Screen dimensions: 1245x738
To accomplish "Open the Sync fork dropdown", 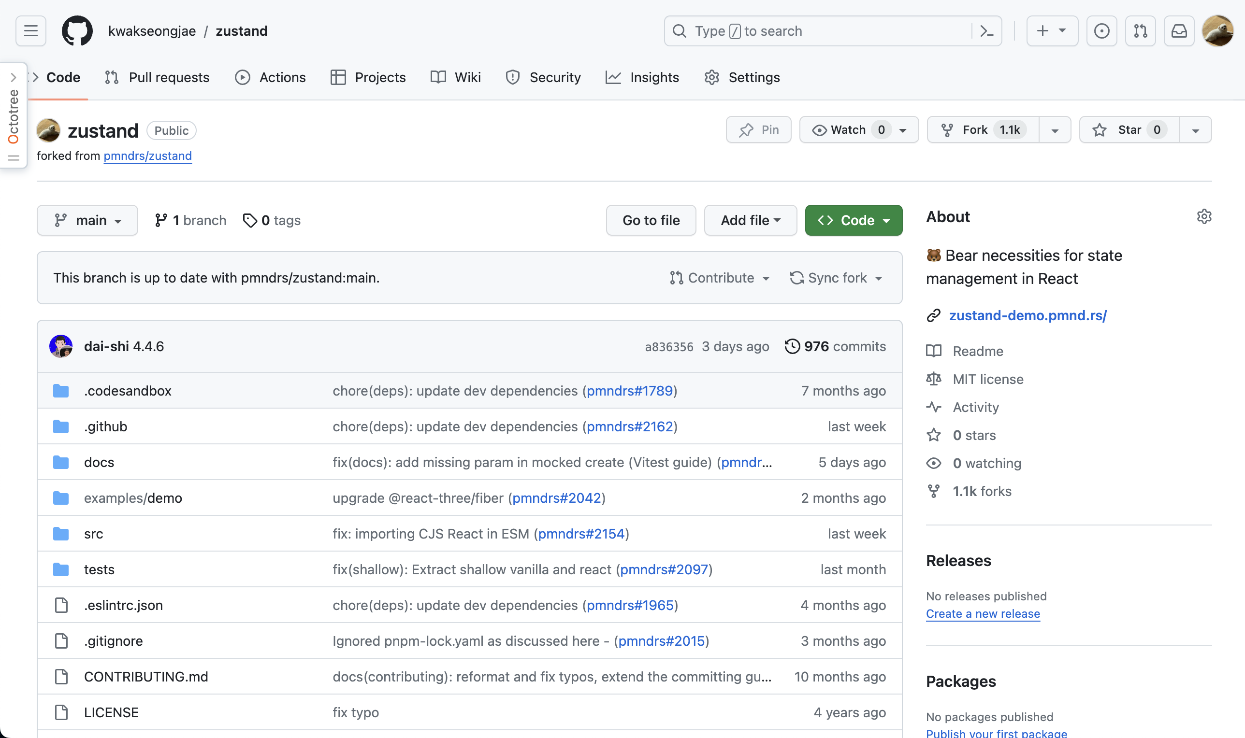I will pos(836,278).
